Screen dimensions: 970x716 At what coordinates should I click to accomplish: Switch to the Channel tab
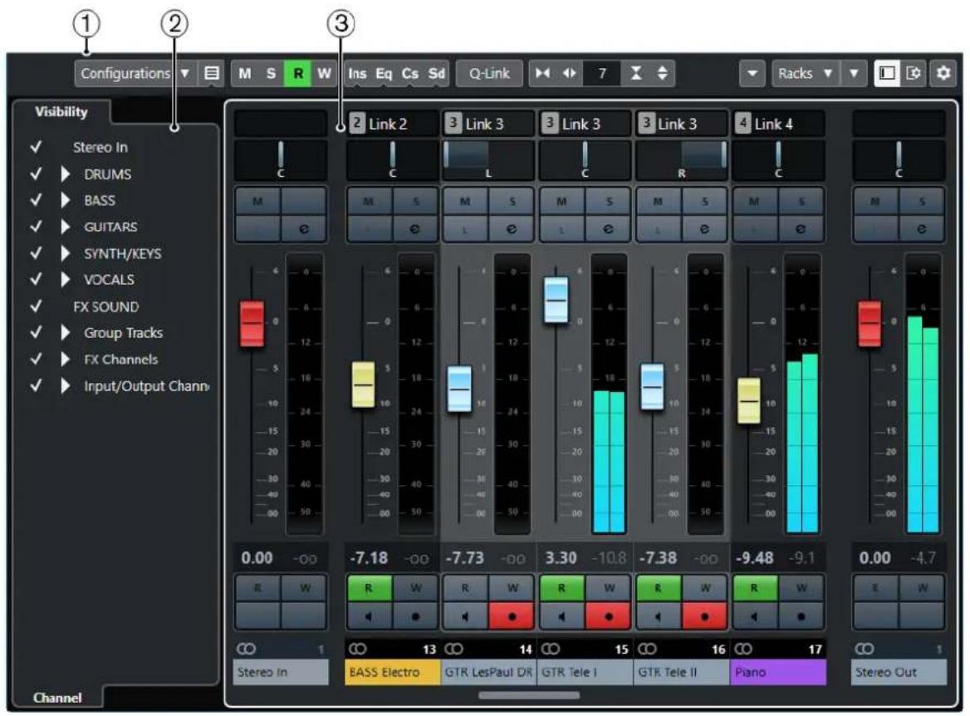pos(57,698)
